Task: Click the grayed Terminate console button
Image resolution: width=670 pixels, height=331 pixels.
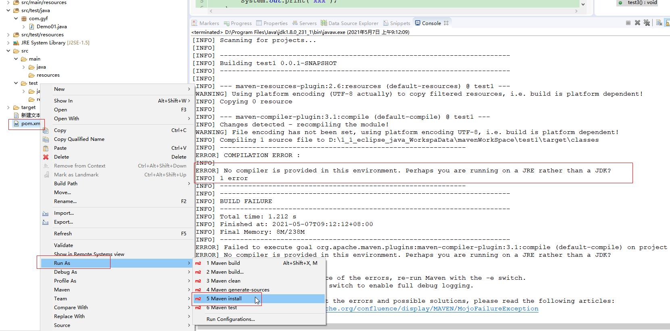Action: (628, 23)
